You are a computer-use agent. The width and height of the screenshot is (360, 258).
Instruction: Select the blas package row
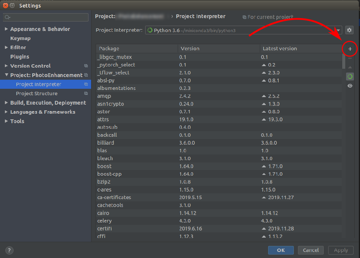coord(219,151)
